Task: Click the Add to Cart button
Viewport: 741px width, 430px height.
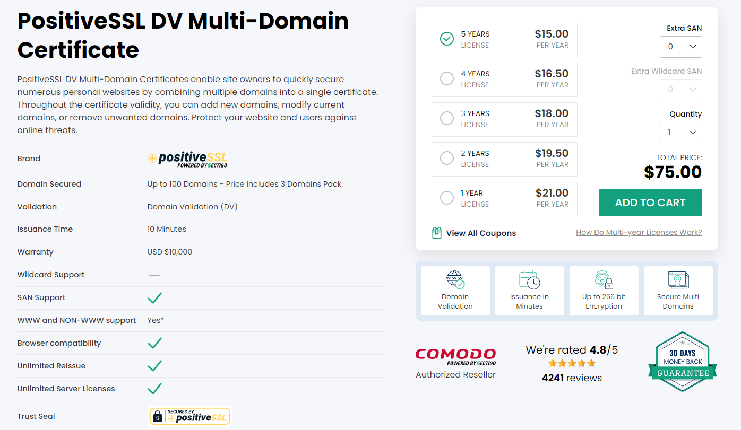Action: pyautogui.click(x=650, y=203)
